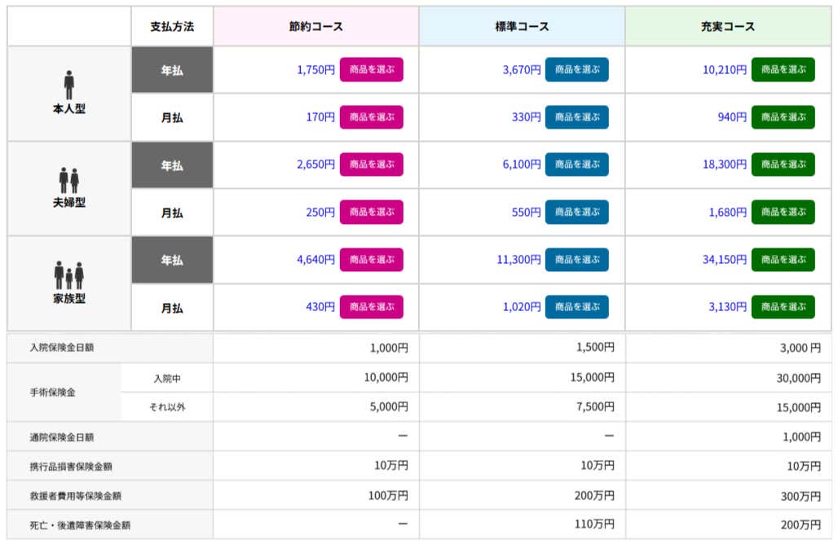Click the couple 夫婦型 icon
The width and height of the screenshot is (838, 544).
69,180
